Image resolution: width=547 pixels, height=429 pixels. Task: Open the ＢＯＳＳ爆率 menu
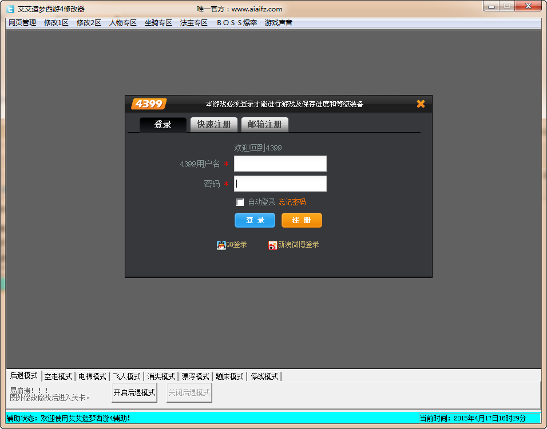pyautogui.click(x=236, y=23)
